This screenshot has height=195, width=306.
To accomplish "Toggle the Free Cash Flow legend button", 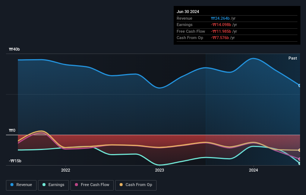I will tap(92, 185).
